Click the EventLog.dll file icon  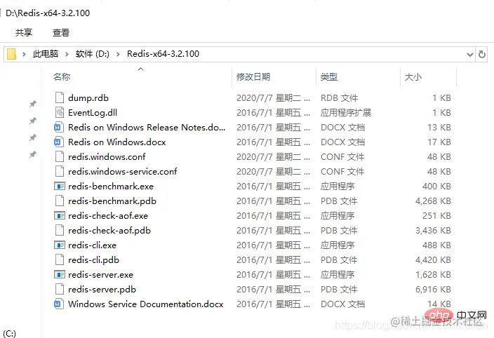click(x=60, y=112)
